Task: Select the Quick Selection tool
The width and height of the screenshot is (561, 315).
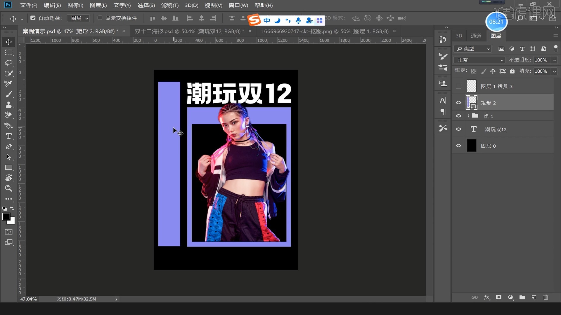Action: (x=8, y=73)
